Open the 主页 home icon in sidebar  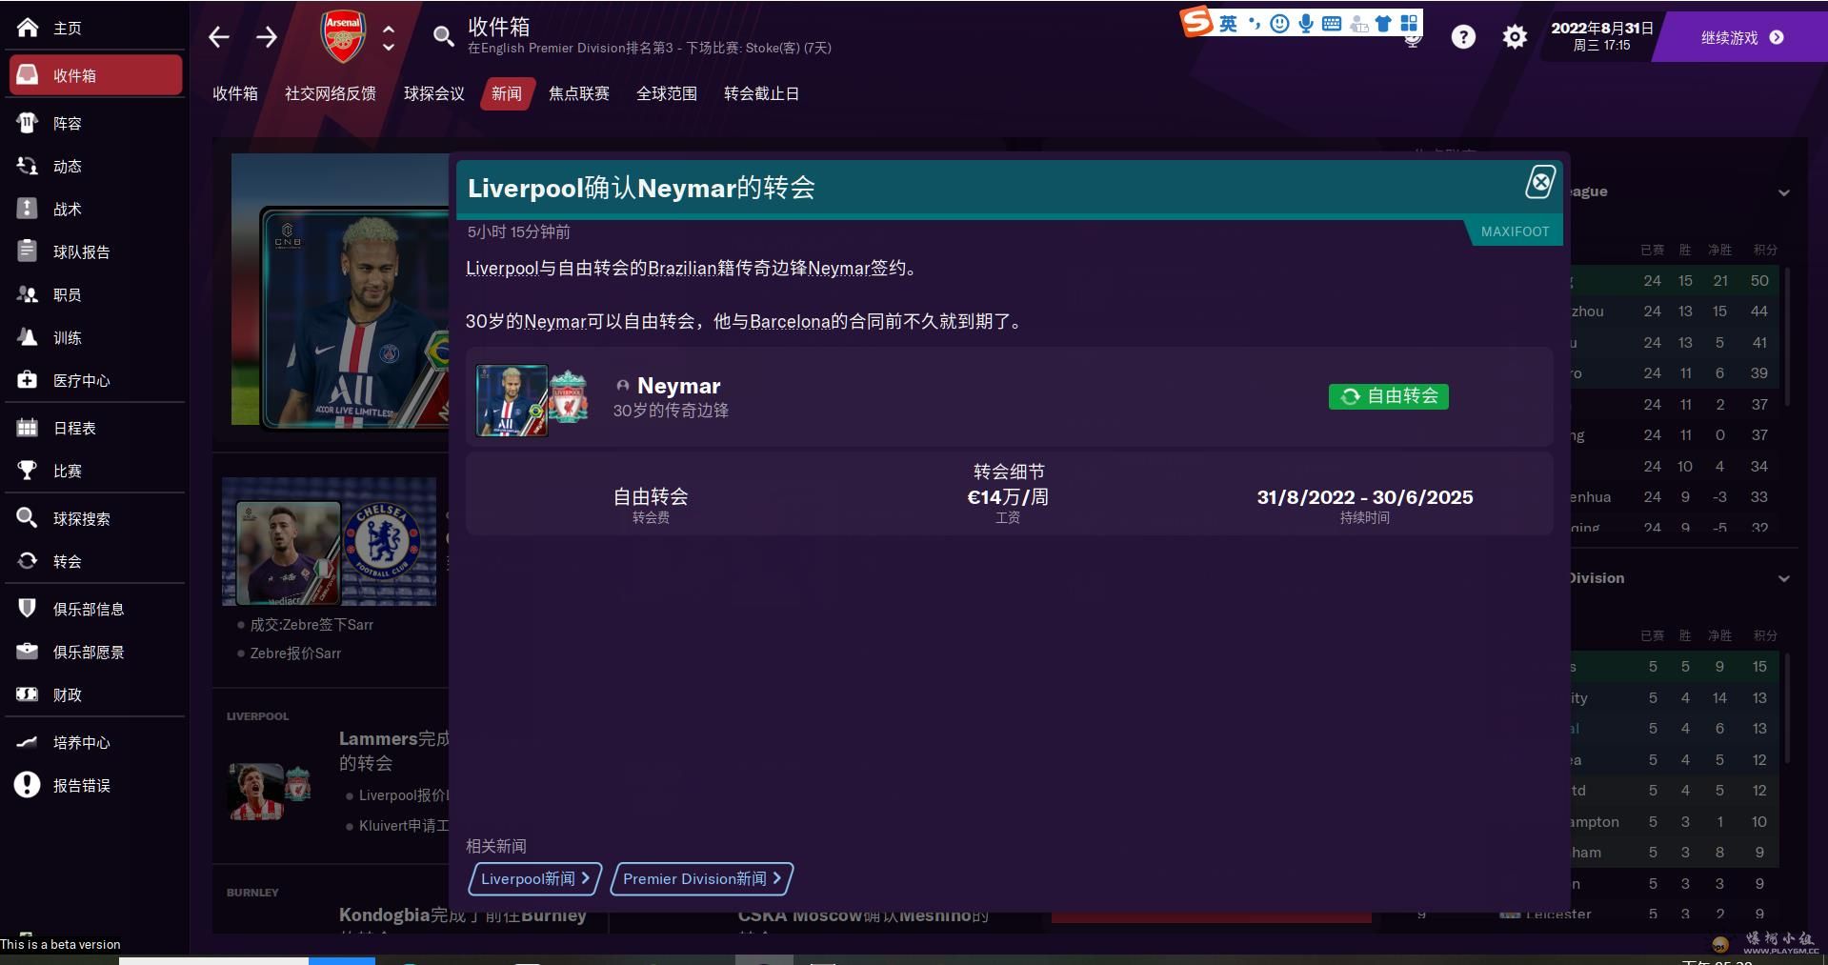[x=28, y=28]
